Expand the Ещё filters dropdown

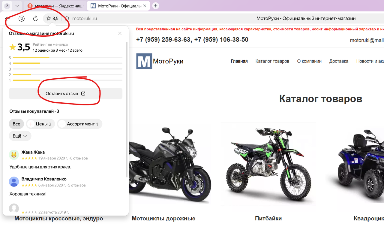coord(20,136)
